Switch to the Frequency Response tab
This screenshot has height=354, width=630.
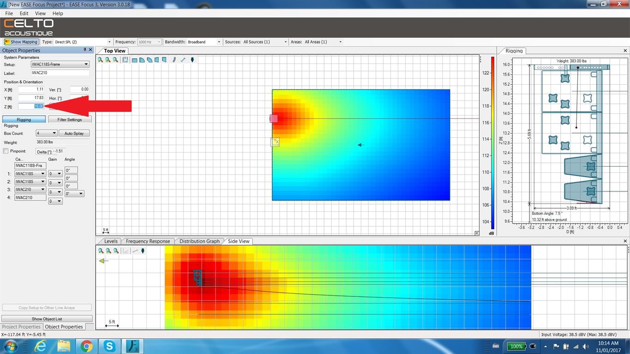148,241
